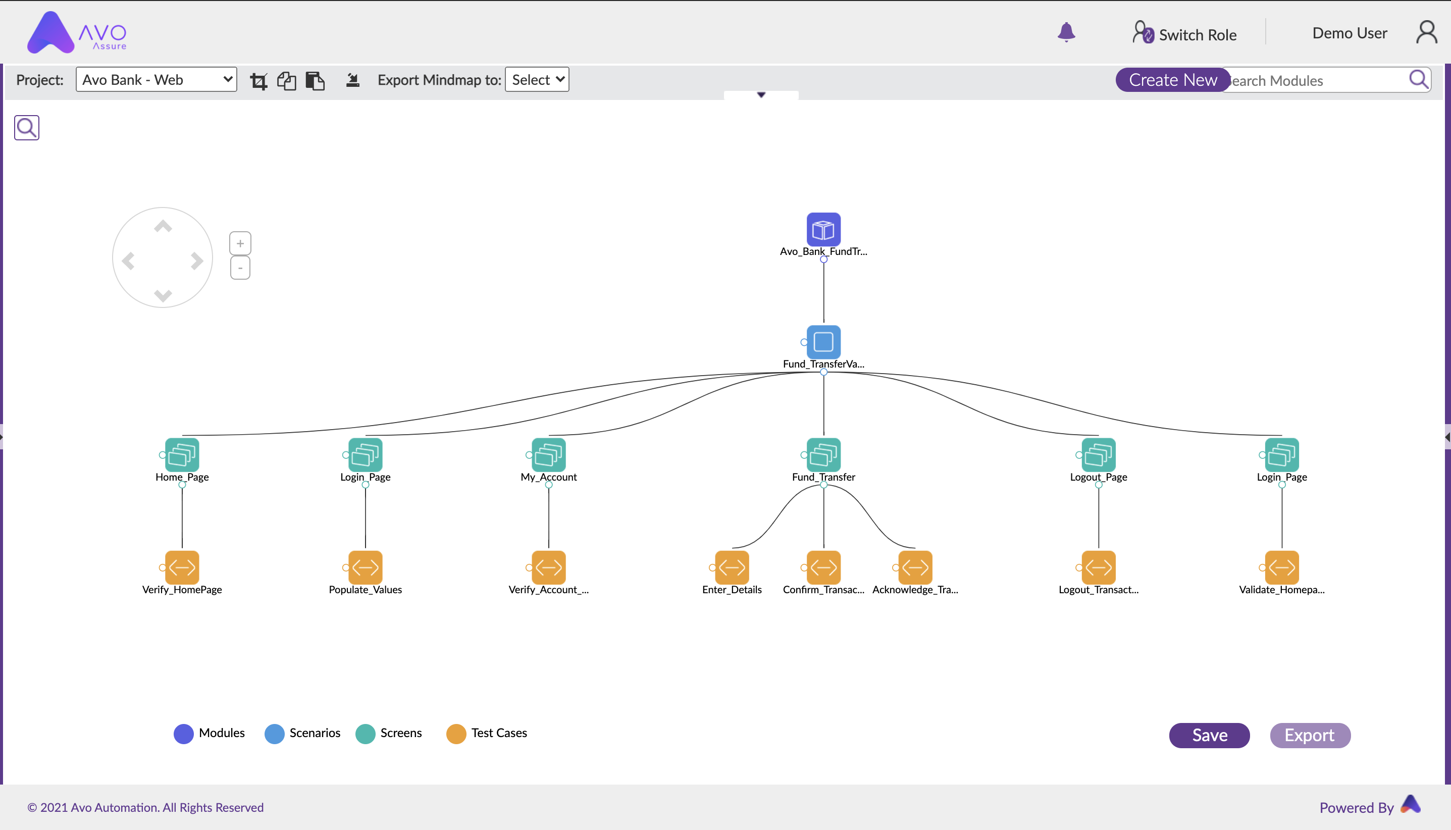Click the Search Modules input field
This screenshot has height=830, width=1451.
[1317, 81]
